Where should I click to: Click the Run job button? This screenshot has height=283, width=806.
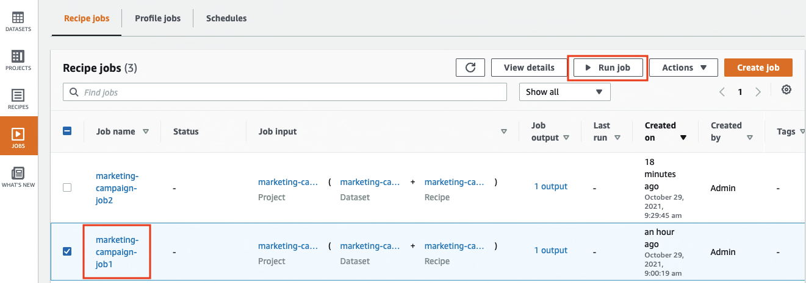coord(608,68)
